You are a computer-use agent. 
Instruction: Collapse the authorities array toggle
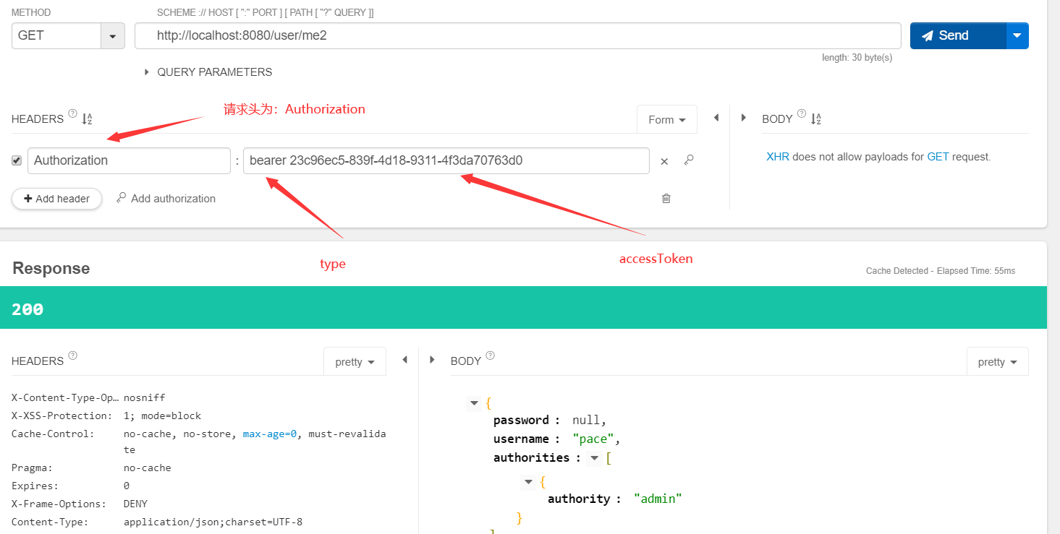click(x=595, y=458)
